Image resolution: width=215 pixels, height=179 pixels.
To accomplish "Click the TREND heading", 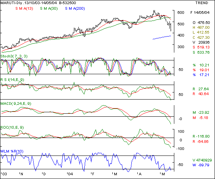I will (202, 3).
